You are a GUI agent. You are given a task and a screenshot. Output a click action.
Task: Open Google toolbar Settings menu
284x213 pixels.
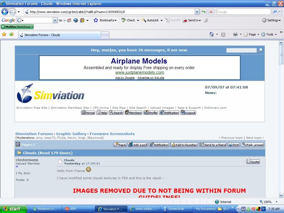[x=271, y=20]
